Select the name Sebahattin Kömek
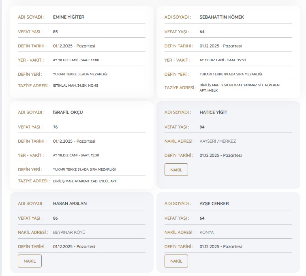Viewport: 306px width, 276px height. (x=222, y=17)
